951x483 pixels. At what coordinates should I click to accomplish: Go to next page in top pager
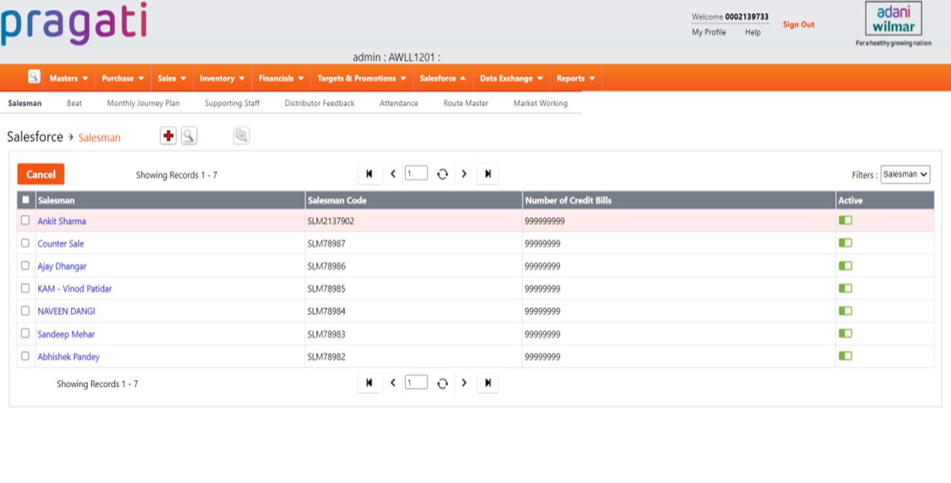[x=464, y=174]
